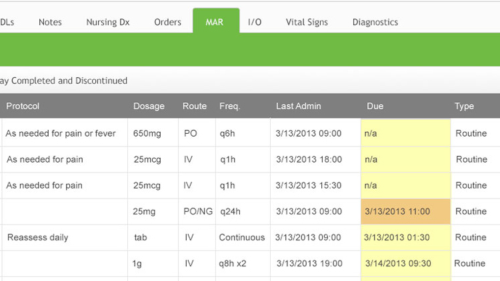Click the 'Reassess daily' protocol entry
Viewport: 500px width, 281px height.
click(37, 238)
